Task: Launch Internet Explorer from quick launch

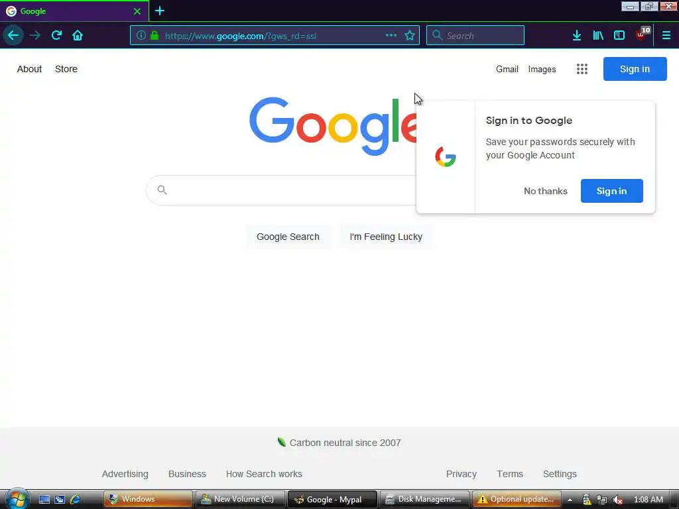Action: [75, 499]
